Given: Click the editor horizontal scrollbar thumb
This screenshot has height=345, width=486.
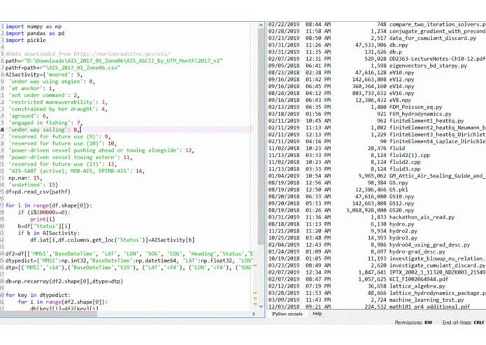Looking at the screenshot, I should point(49,314).
